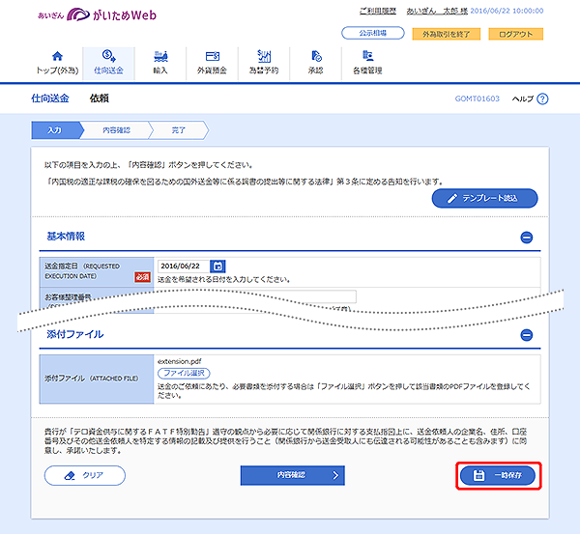Screen dimensions: 580x534
Task: Select the 仕向送金 navigation tab
Action: [x=108, y=63]
